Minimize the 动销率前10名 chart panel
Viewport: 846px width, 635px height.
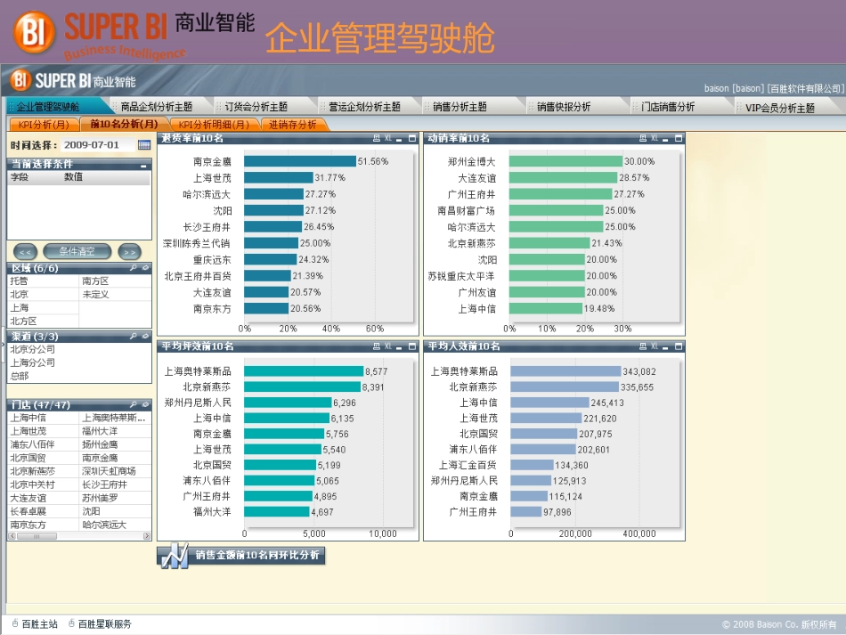coord(665,139)
